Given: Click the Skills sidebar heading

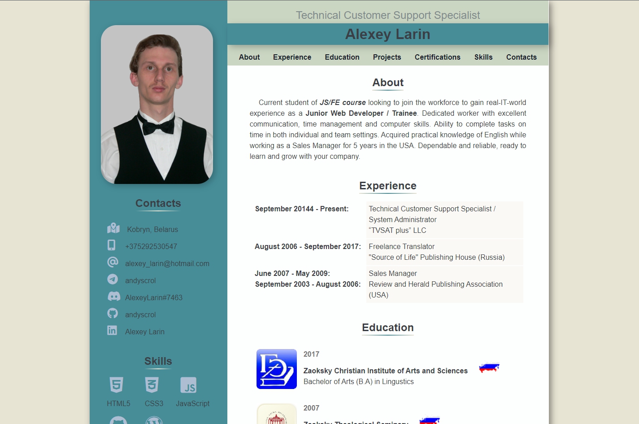Looking at the screenshot, I should click(x=158, y=361).
